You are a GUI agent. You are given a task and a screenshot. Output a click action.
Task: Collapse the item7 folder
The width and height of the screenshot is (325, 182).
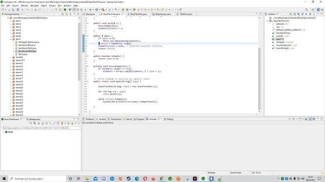(11, 39)
